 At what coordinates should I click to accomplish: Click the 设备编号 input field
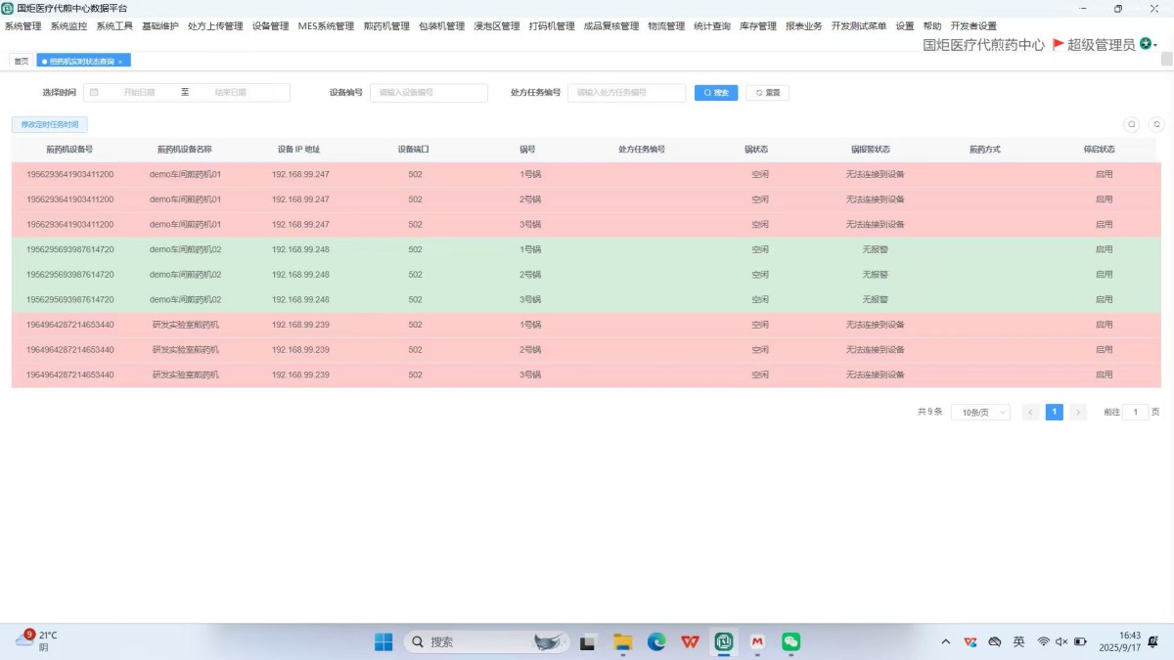tap(429, 93)
